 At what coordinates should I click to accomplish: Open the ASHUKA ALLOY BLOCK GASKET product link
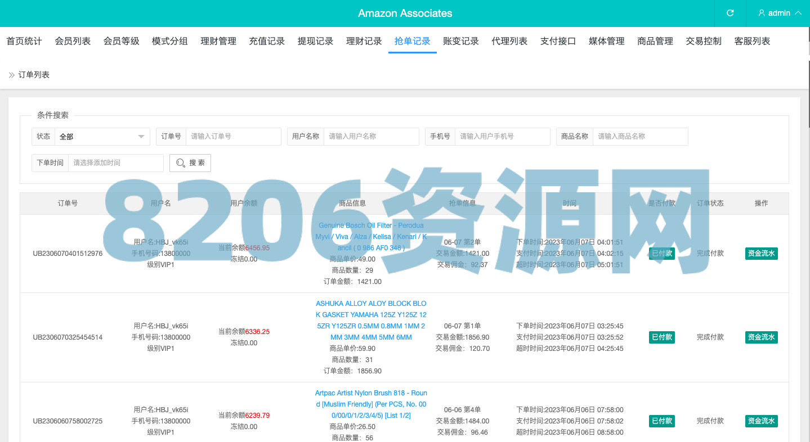click(x=371, y=320)
